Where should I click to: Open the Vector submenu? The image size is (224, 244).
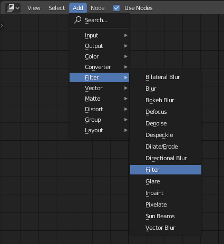click(x=99, y=88)
